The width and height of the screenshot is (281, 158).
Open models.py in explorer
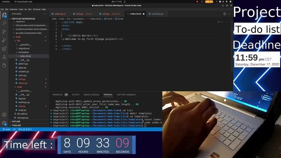tap(24, 72)
